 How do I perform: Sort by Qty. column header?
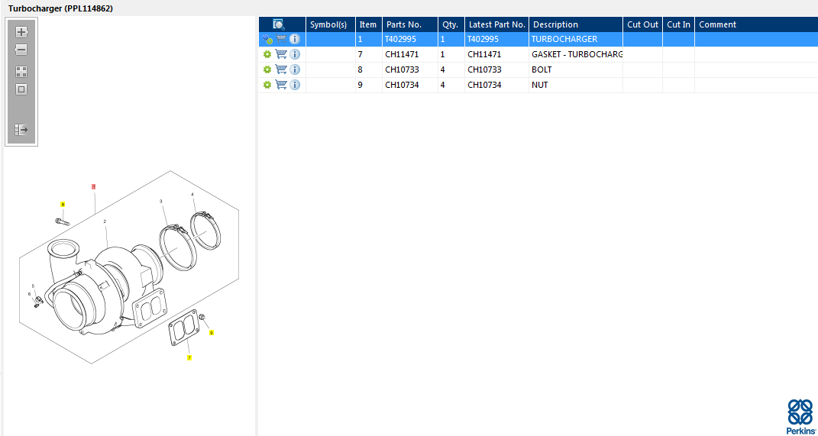click(451, 24)
